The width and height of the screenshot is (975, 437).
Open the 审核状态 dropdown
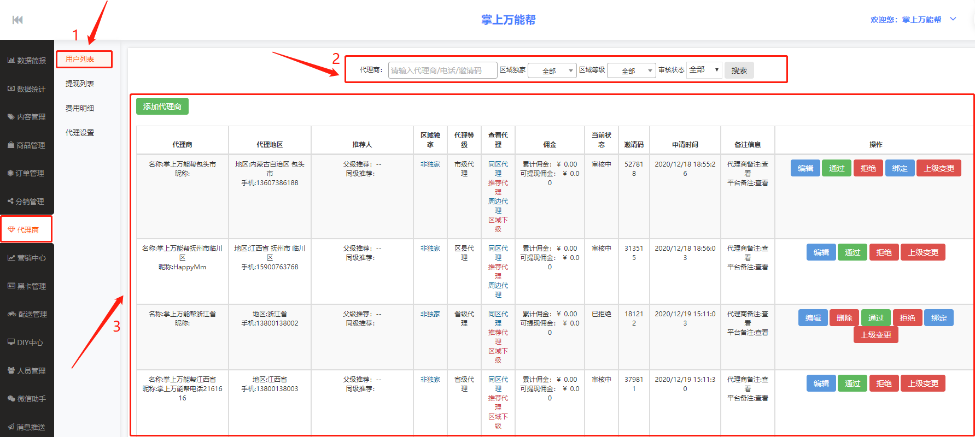coord(704,70)
